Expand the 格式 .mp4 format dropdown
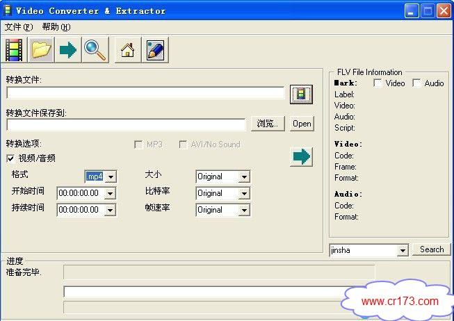The height and width of the screenshot is (321, 454). coord(111,176)
